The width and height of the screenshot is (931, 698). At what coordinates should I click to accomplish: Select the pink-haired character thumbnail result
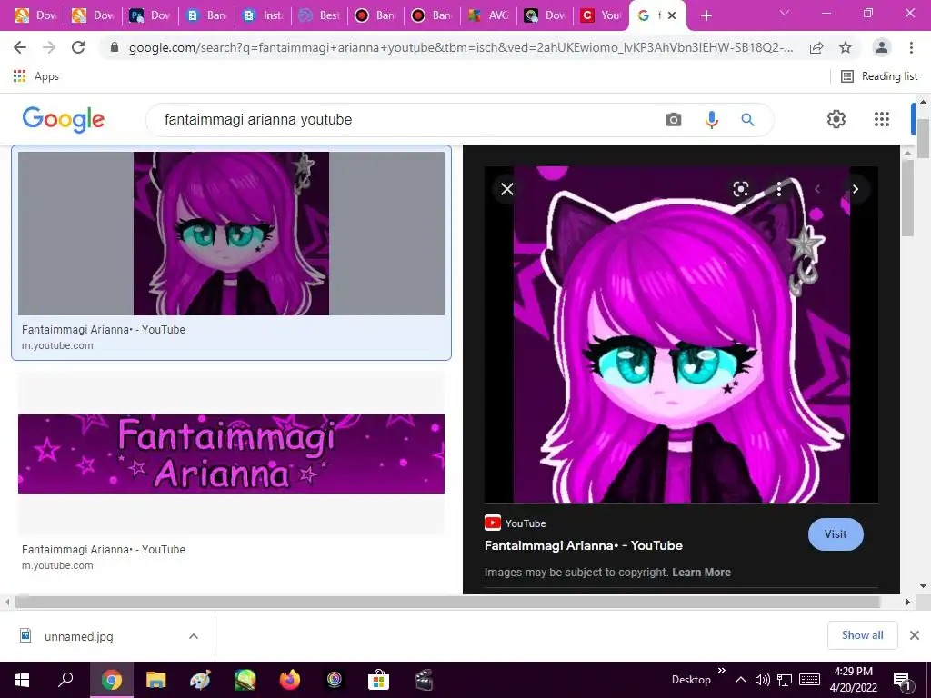coord(231,234)
